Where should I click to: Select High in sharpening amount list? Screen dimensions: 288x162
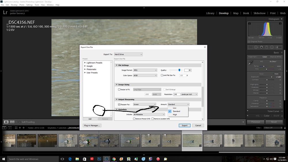[175, 114]
